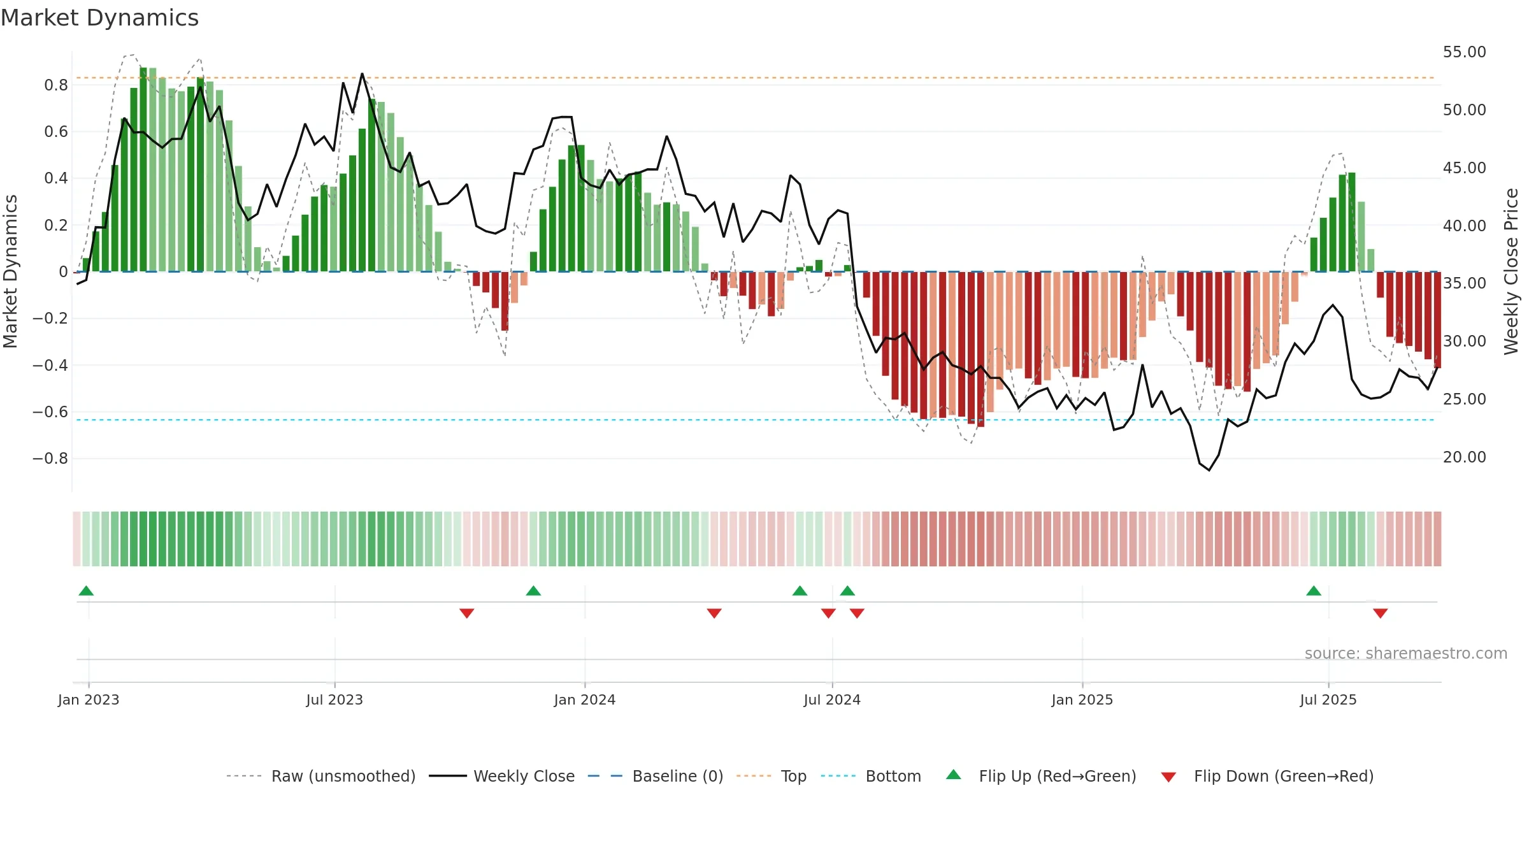Toggle the Bottom legend entry

pyautogui.click(x=871, y=776)
